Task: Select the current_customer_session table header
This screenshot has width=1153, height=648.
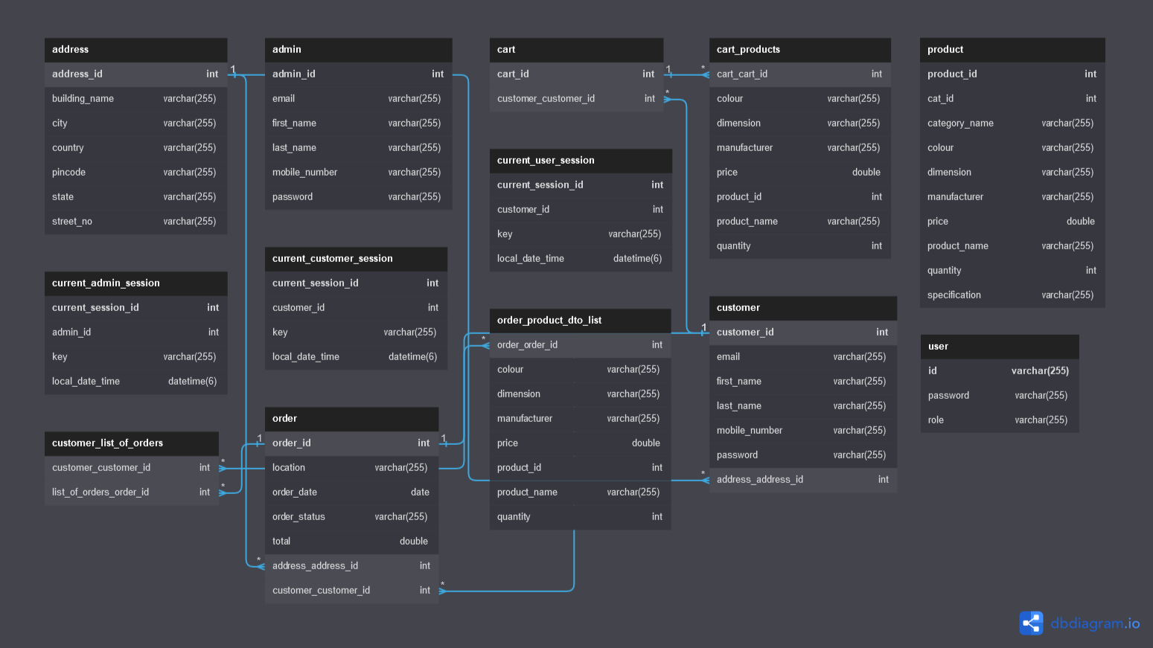Action: click(357, 259)
